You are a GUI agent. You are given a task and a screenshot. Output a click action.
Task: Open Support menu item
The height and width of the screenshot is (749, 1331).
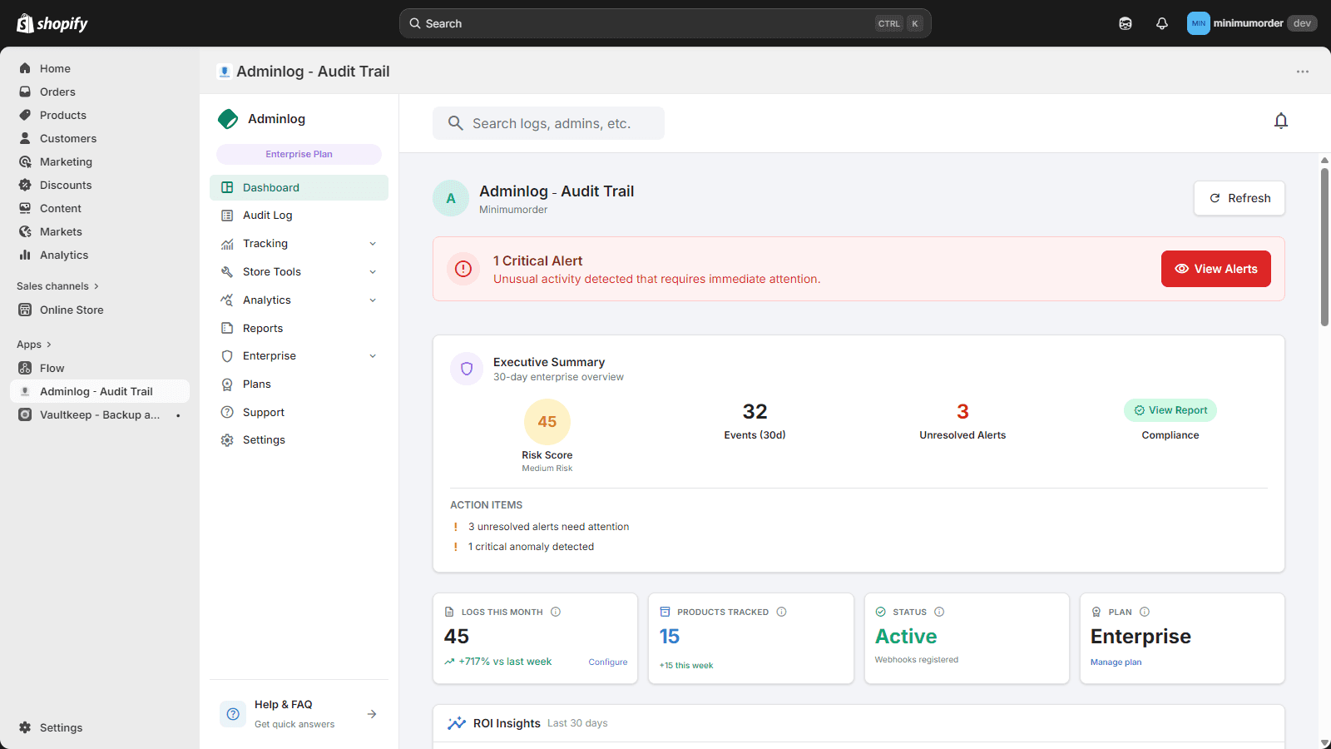click(299, 412)
